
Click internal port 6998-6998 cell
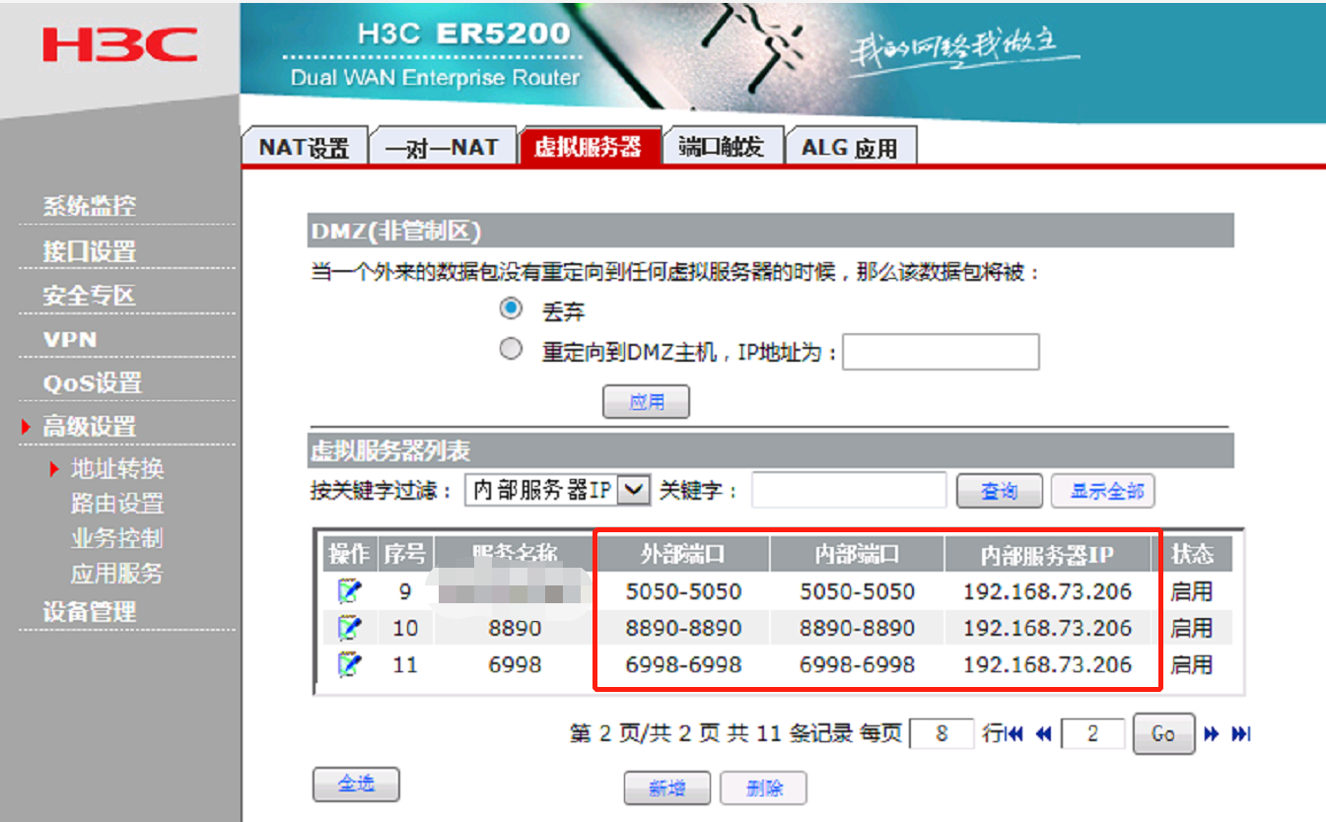[x=857, y=665]
